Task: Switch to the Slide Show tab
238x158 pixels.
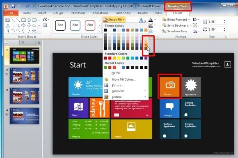Action: (x=123, y=13)
